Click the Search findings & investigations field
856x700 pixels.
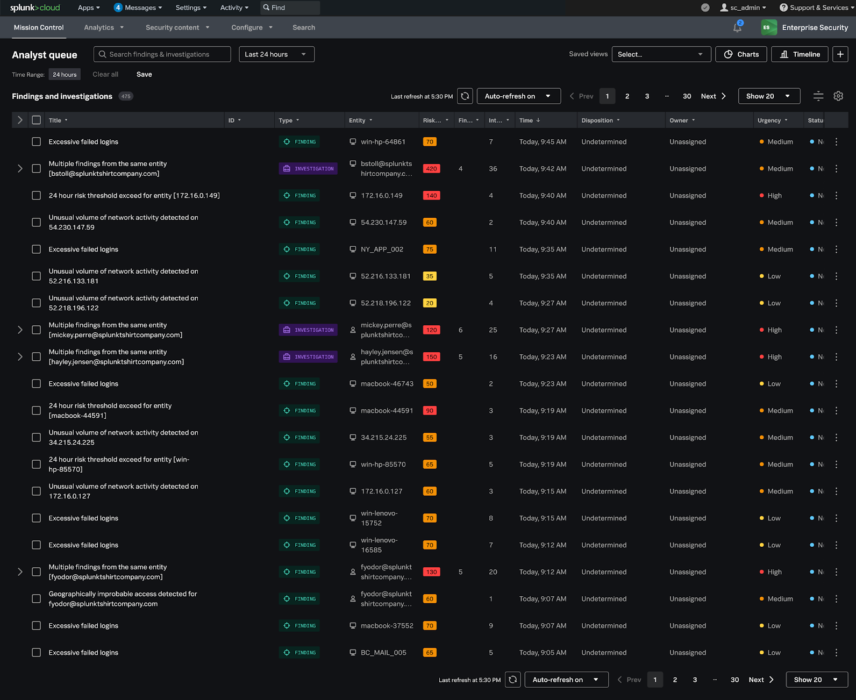(162, 54)
